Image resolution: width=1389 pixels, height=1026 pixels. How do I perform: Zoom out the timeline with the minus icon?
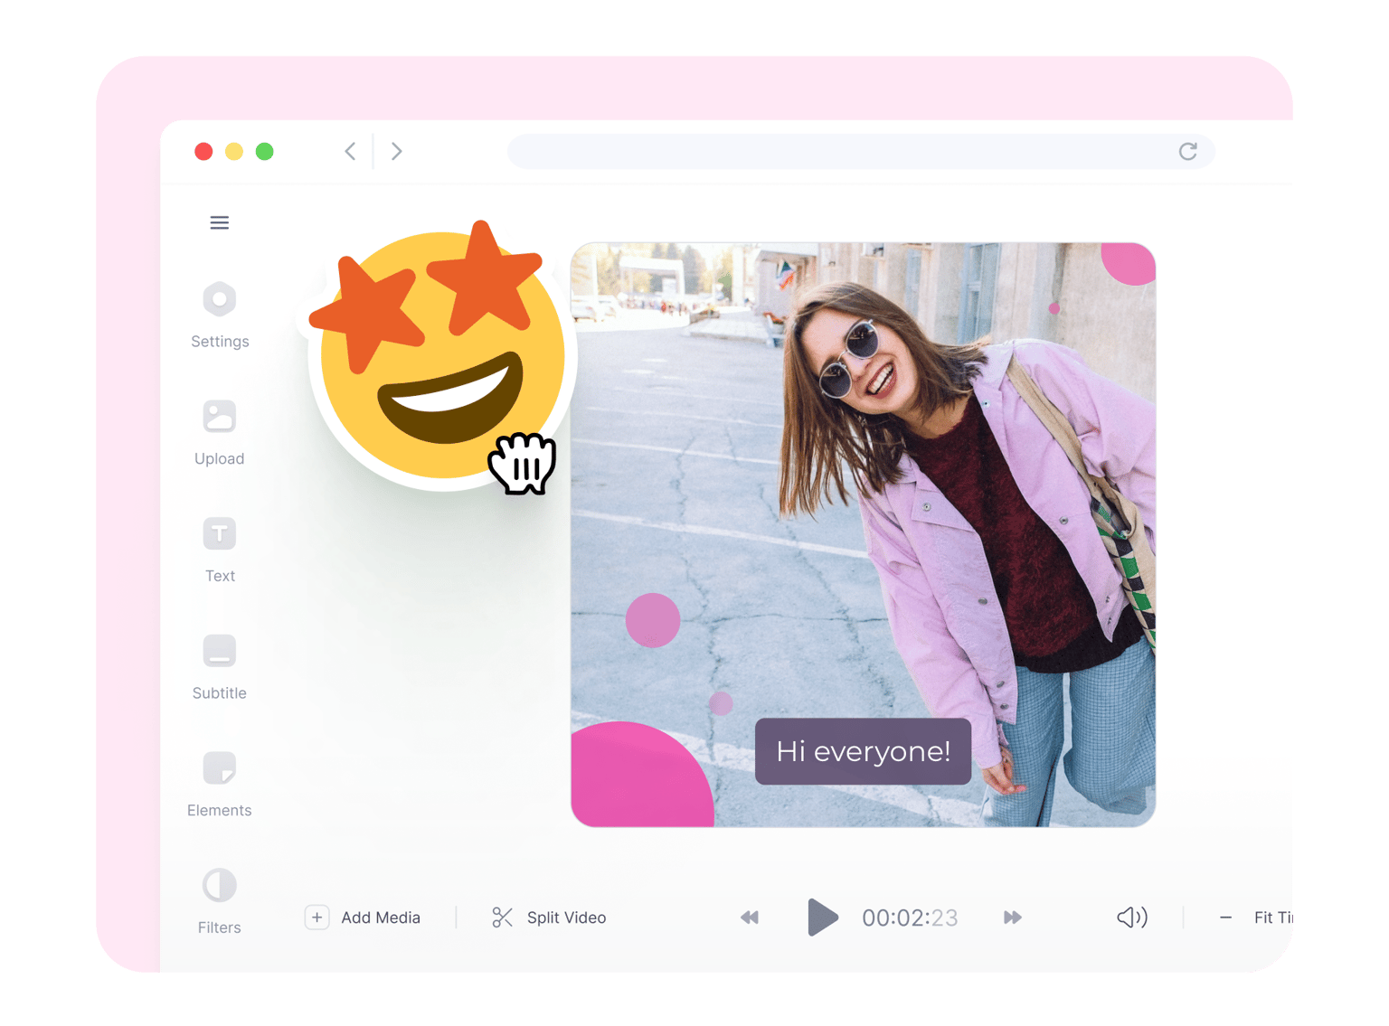(1225, 918)
